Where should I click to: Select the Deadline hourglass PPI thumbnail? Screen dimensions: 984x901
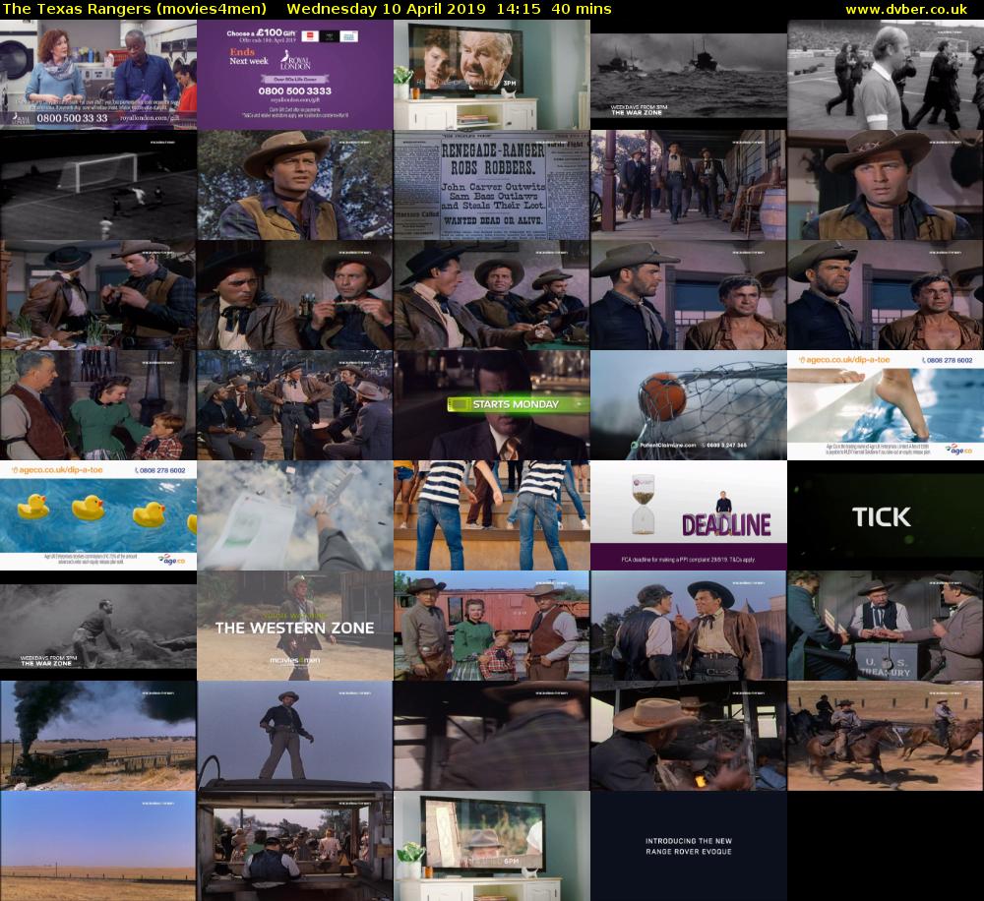coord(689,515)
